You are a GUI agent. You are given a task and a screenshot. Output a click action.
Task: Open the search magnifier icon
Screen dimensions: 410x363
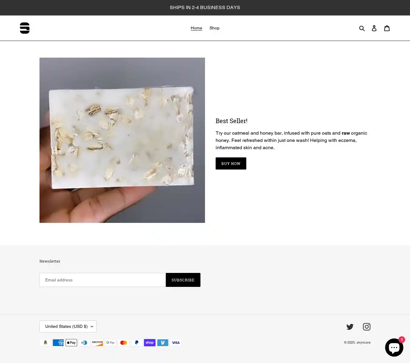pos(362,28)
